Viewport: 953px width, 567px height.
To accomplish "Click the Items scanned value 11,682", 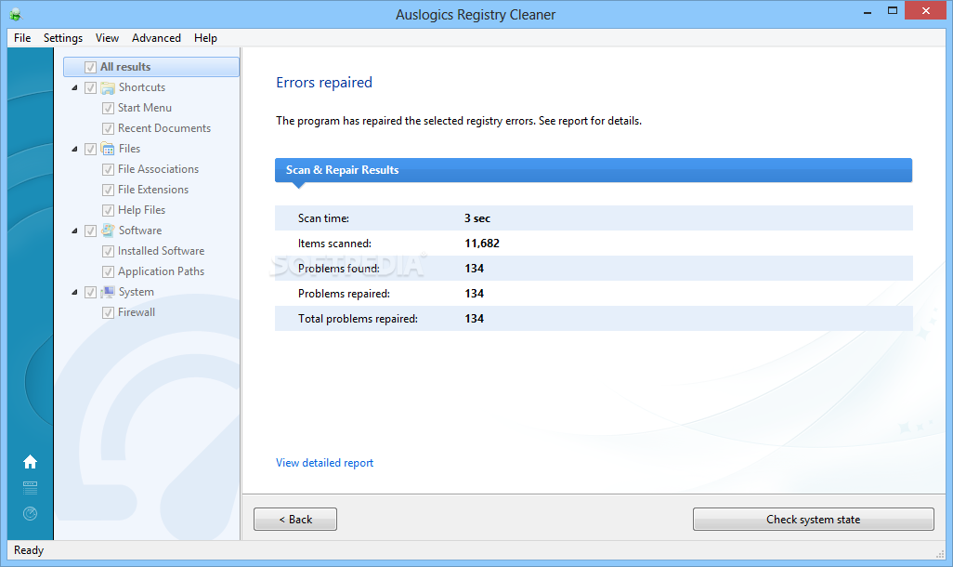I will click(x=482, y=244).
